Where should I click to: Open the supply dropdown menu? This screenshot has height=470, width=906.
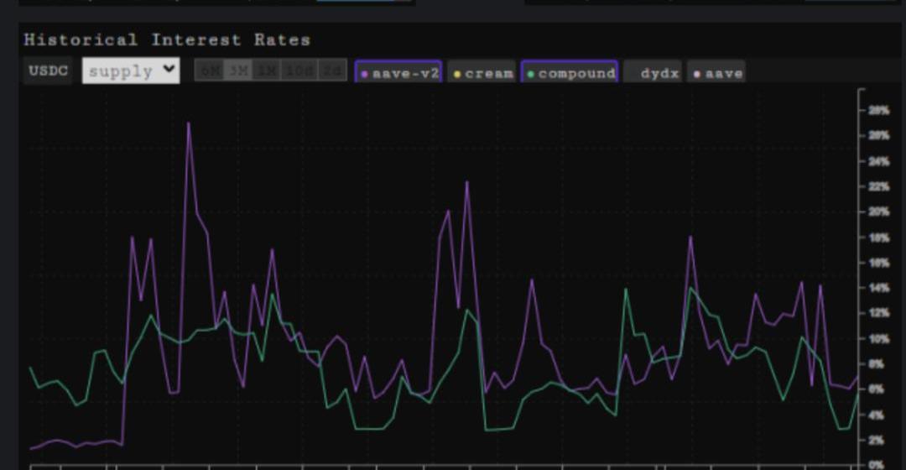click(x=131, y=71)
